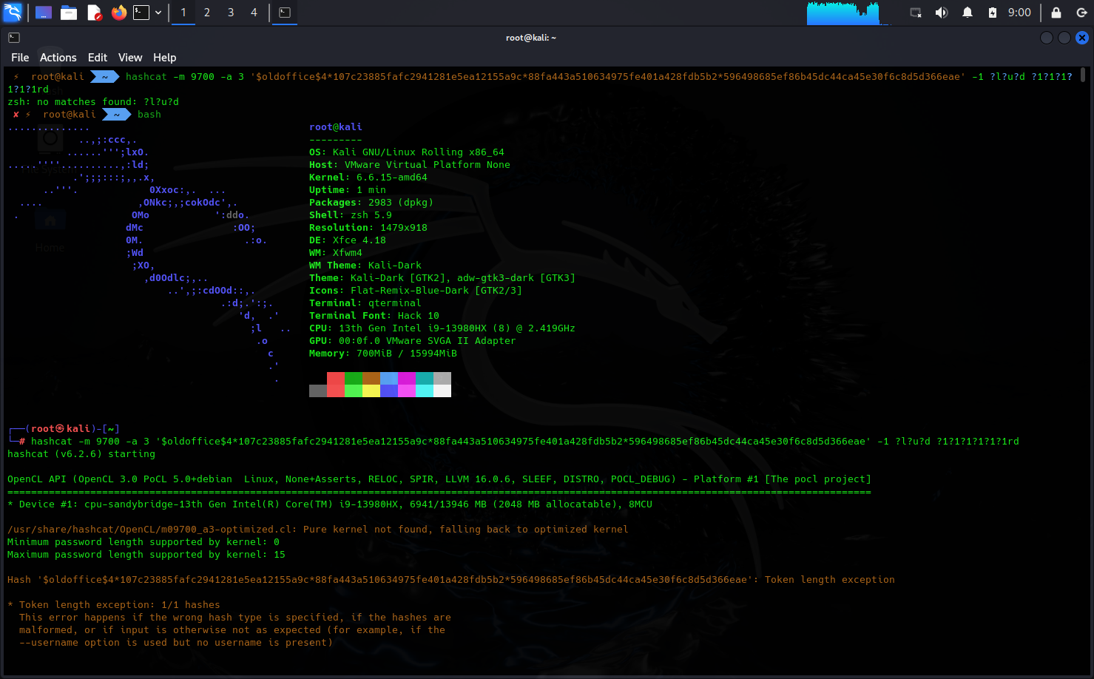Click the battery power manager icon
This screenshot has width=1094, height=679.
pos(993,13)
